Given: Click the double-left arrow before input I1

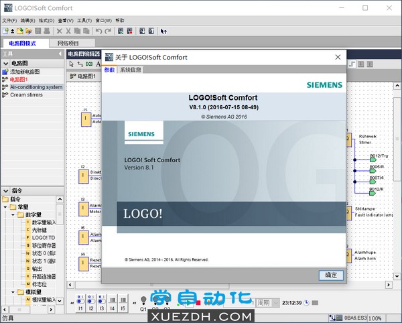Looking at the screenshot, I should [x=72, y=303].
